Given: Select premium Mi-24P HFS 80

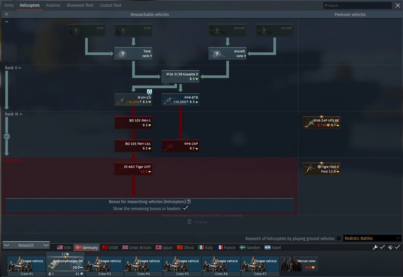Looking at the screenshot, I should point(321,123).
